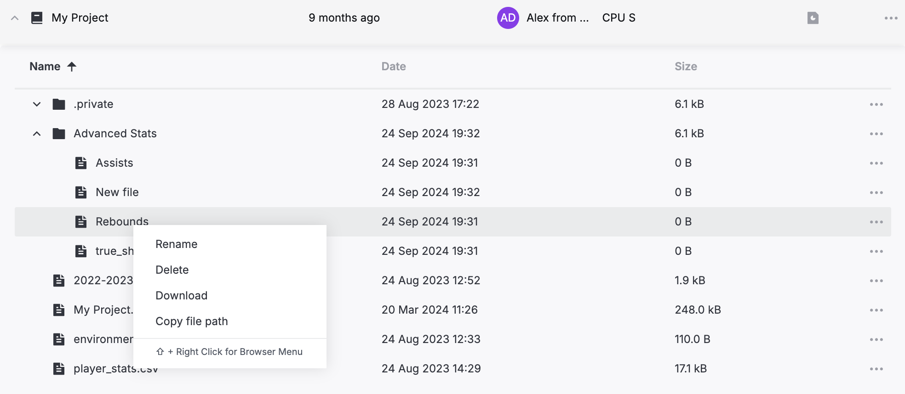Sort files by the Size column header
Image resolution: width=905 pixels, height=394 pixels.
[685, 67]
